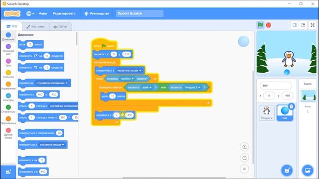Screen dimensions: 319x179
Task: Click the green flag to run project
Action: [260, 25]
